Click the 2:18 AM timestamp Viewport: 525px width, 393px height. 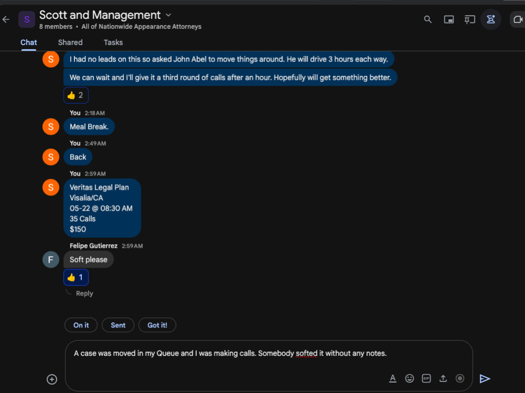point(94,113)
